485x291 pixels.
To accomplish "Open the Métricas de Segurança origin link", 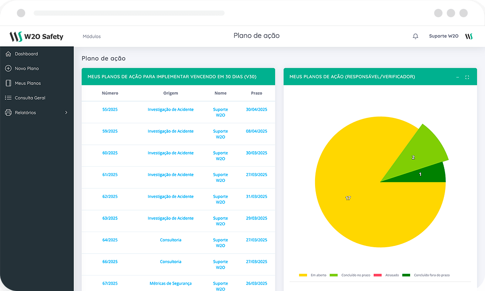I will click(x=170, y=283).
